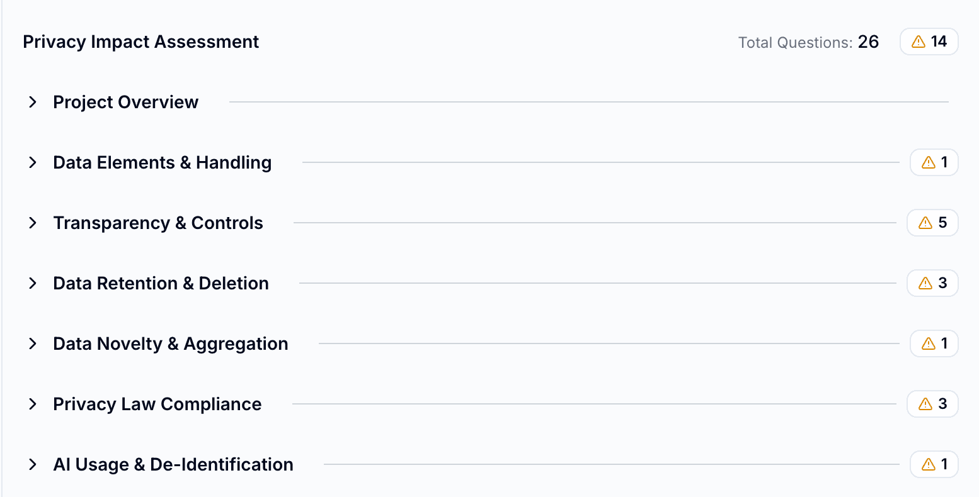Open the Project Overview section title

coord(125,102)
